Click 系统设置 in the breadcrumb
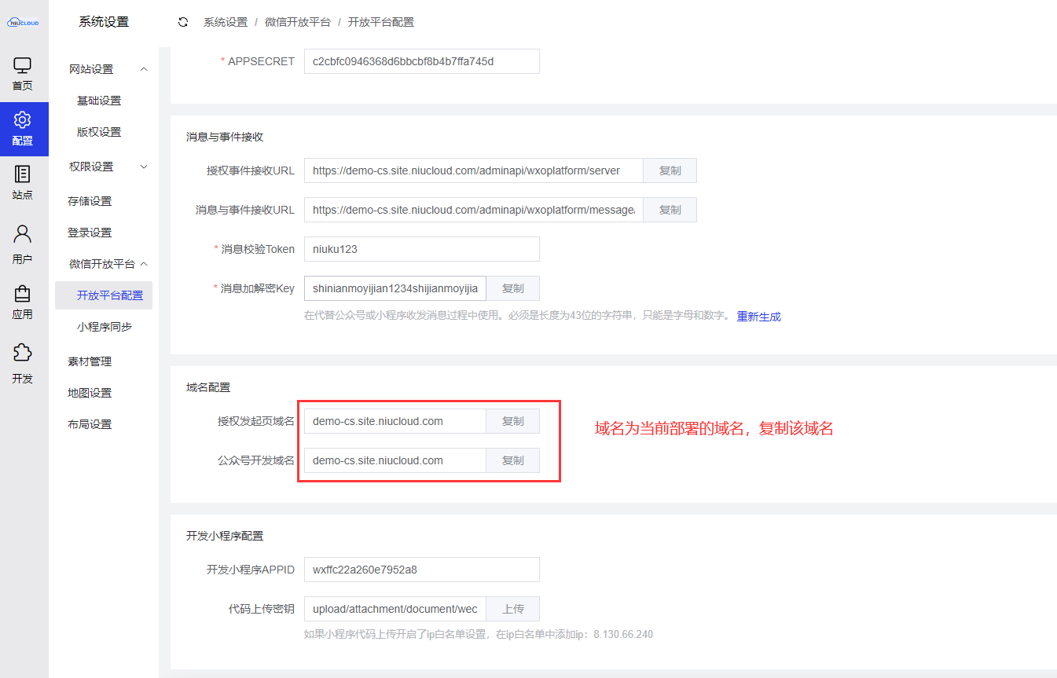The height and width of the screenshot is (678, 1057). click(226, 22)
